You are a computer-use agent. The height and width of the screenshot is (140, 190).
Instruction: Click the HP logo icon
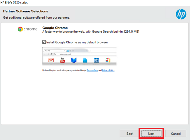[x=181, y=14]
